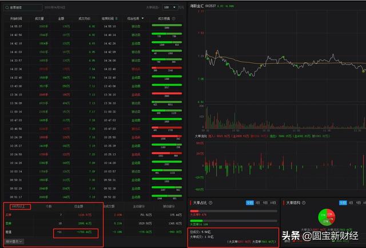Select the row starting at 14:55:07
Viewport: 366px width, 248px height.
(93, 26)
